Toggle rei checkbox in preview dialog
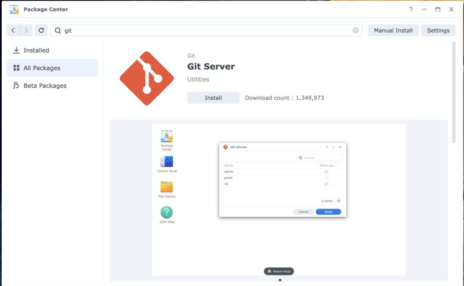The width and height of the screenshot is (464, 286). (x=326, y=184)
